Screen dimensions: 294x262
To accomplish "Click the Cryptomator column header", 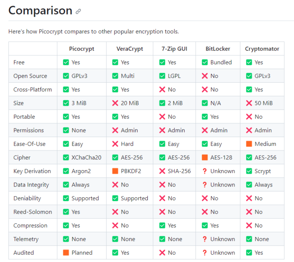I will [262, 49].
